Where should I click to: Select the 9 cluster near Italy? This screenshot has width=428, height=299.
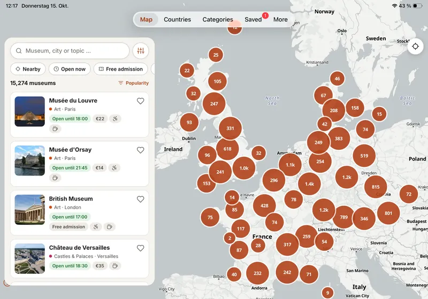click(x=327, y=293)
